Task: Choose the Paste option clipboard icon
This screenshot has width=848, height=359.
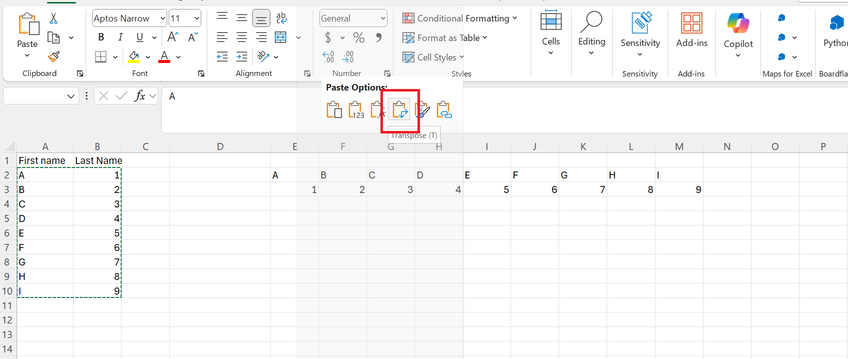Action: [334, 109]
